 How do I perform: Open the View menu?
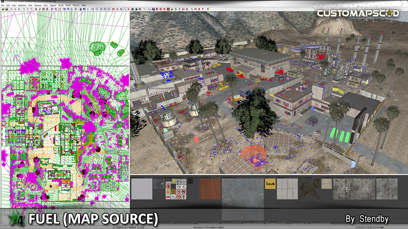point(14,5)
